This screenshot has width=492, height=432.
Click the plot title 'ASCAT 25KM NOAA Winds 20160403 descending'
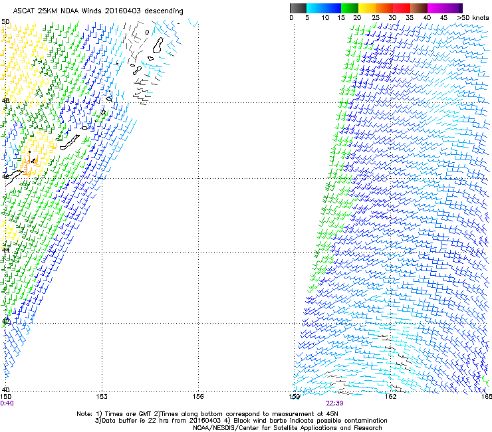(98, 11)
